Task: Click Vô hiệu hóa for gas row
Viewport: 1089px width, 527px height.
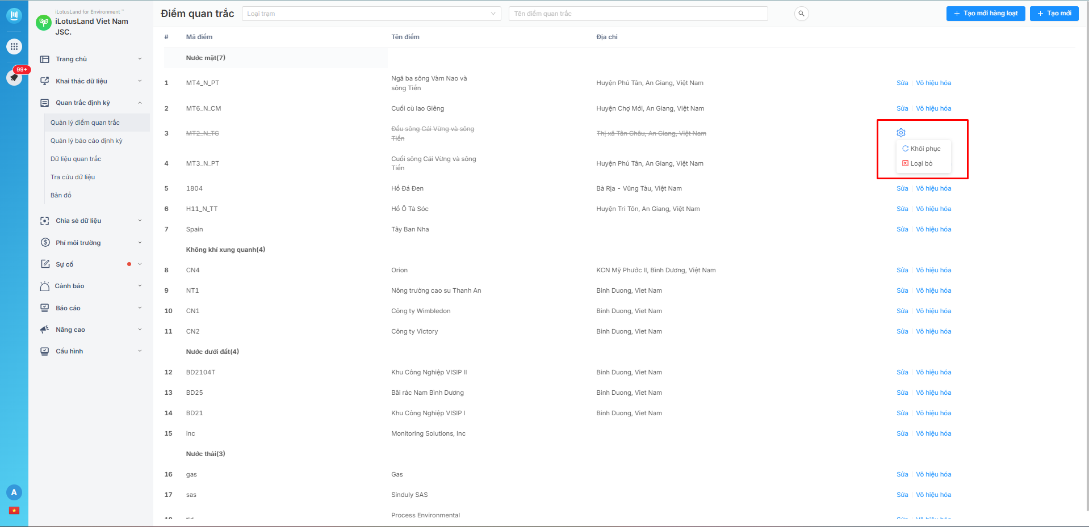Action: pyautogui.click(x=933, y=474)
